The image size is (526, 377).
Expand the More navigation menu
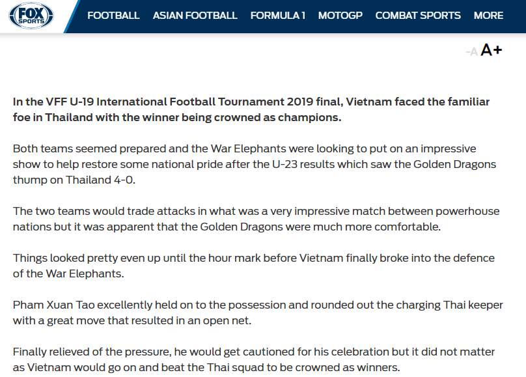coord(488,16)
